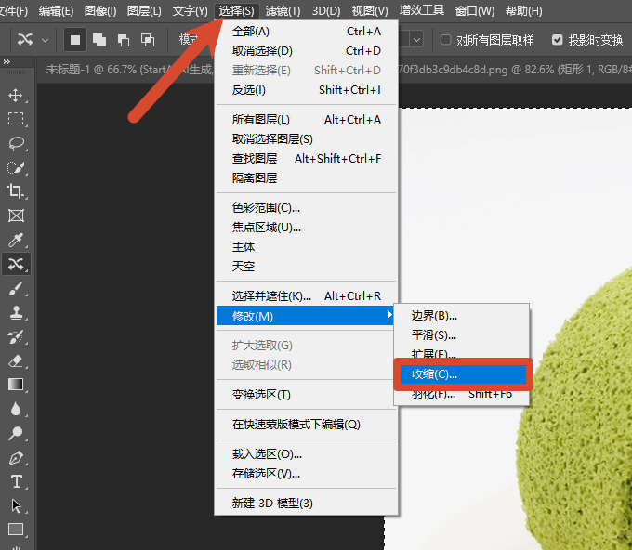The width and height of the screenshot is (632, 550).
Task: Select the Eraser tool
Action: (x=16, y=360)
